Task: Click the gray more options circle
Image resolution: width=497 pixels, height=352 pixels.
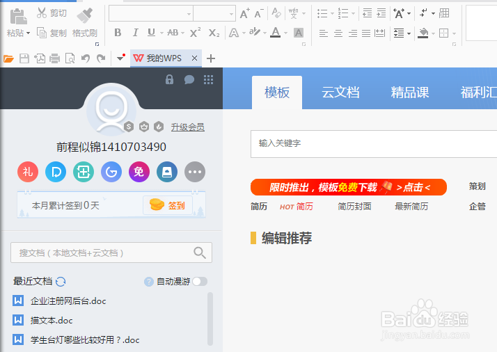Action: (x=195, y=172)
